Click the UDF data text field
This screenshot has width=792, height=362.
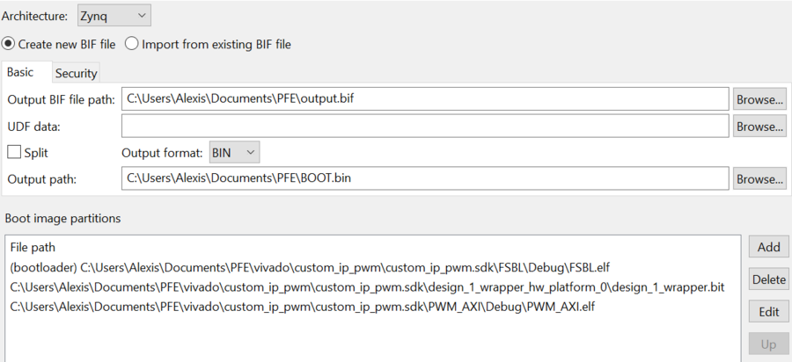tap(425, 127)
